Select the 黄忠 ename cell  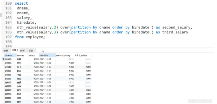[x=22, y=79]
